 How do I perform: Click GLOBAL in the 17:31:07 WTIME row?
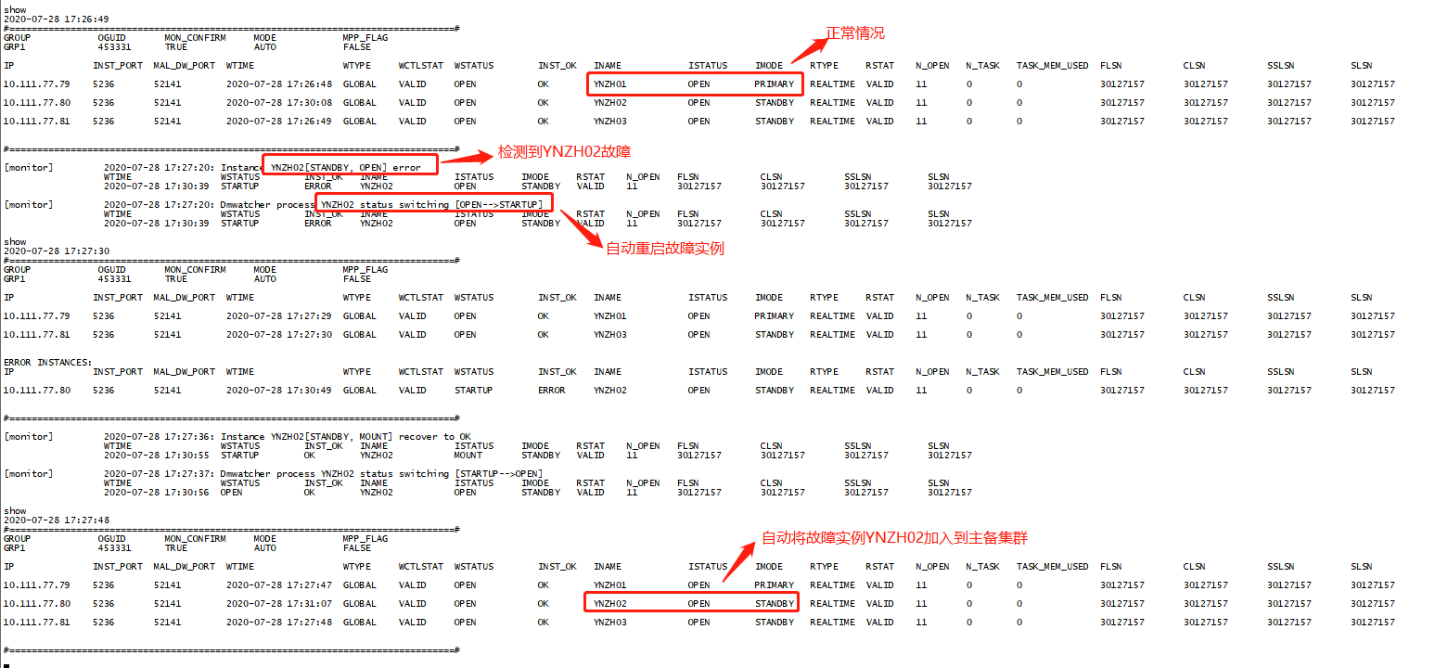click(360, 604)
